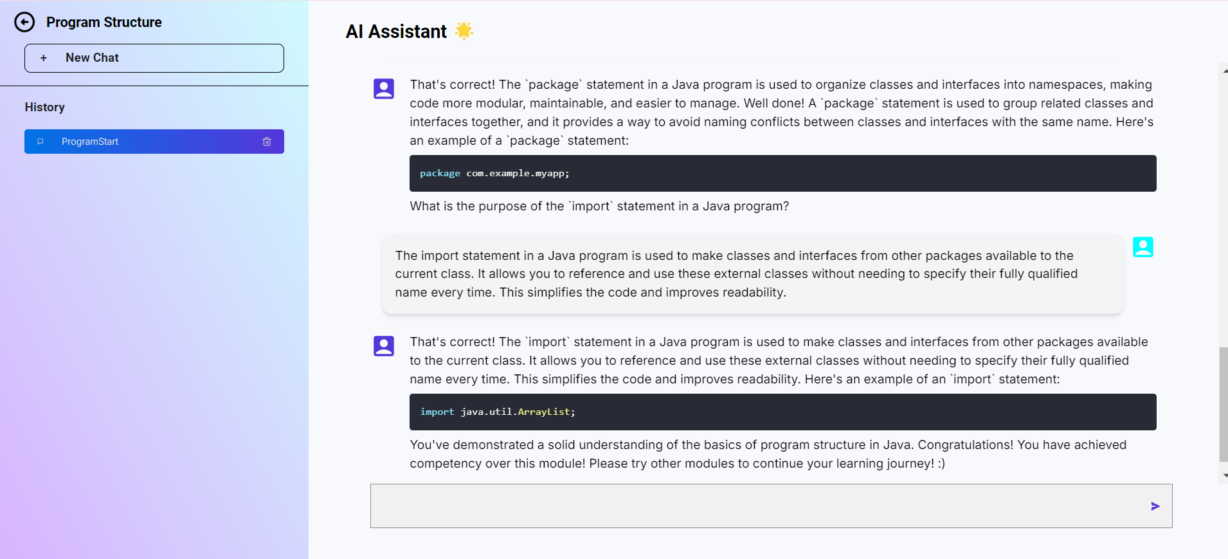Image resolution: width=1228 pixels, height=559 pixels.
Task: Click the scrollbar up arrow in the chat
Action: tap(1224, 71)
